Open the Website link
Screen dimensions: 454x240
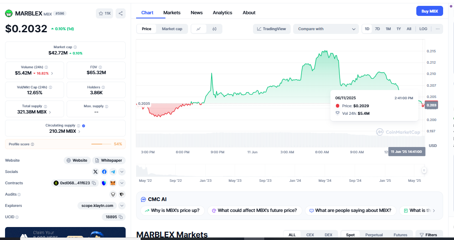click(77, 160)
